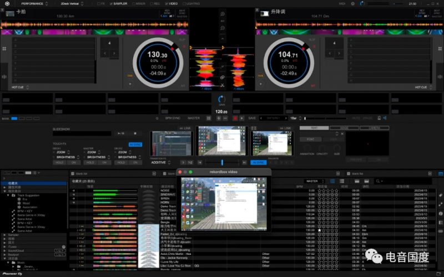Click SAVE for the sequence pattern
Viewport: 444px width, 277px height.
point(252,118)
